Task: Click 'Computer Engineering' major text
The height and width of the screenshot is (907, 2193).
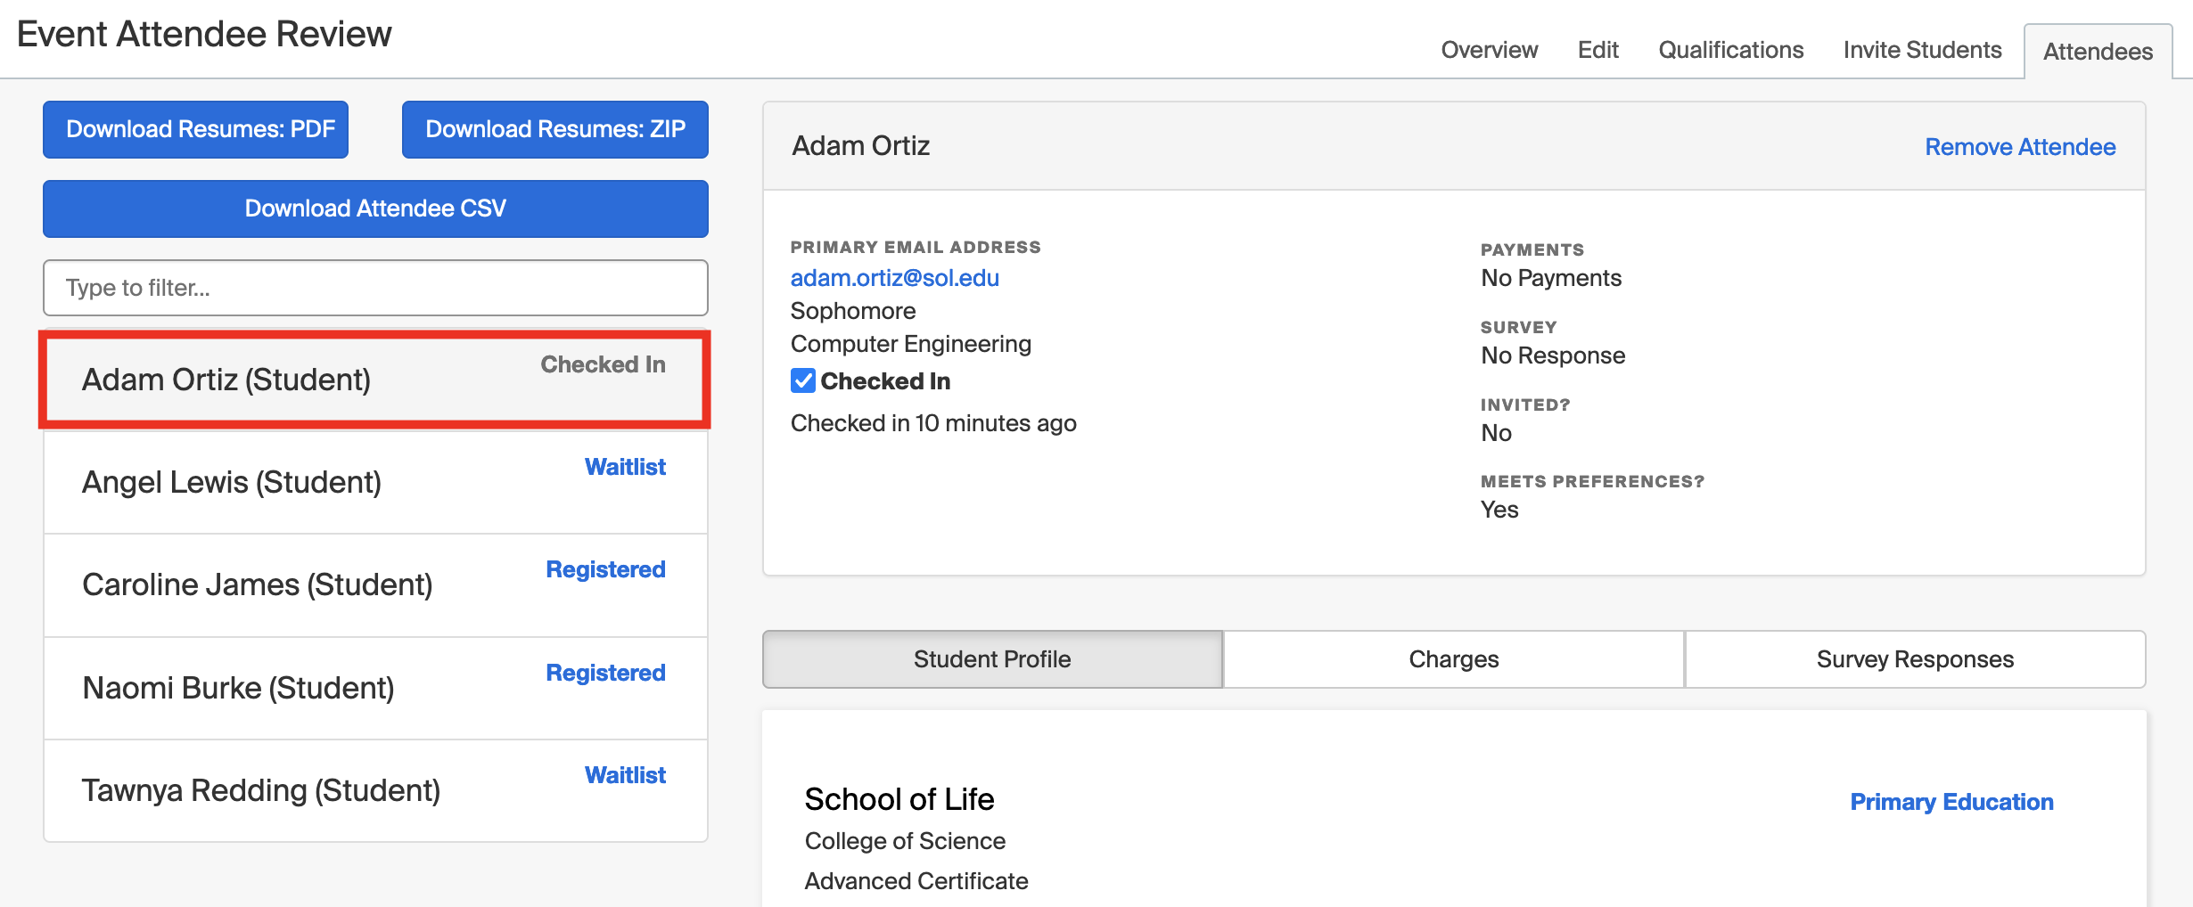Action: point(910,344)
